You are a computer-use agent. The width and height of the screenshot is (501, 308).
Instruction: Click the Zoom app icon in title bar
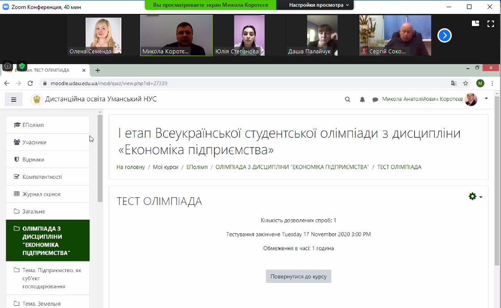(5, 7)
